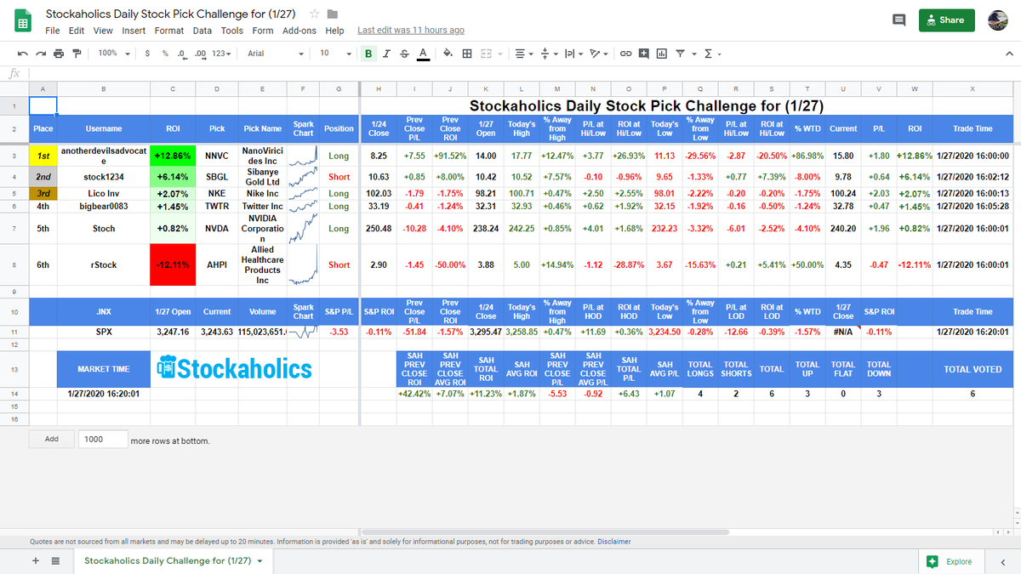
Task: Open the View menu
Action: pyautogui.click(x=103, y=31)
